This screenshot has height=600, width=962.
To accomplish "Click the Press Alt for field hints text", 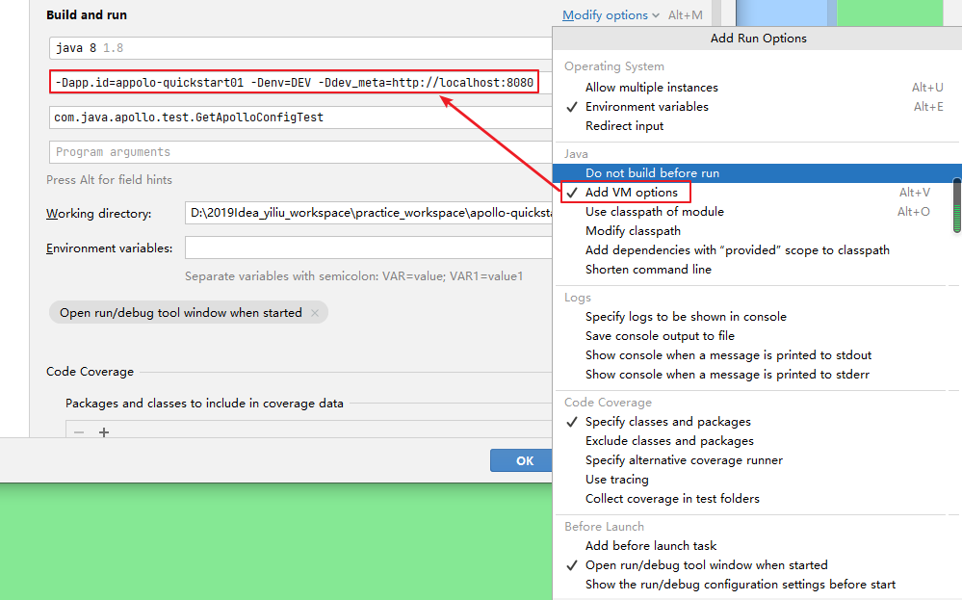I will coord(109,180).
